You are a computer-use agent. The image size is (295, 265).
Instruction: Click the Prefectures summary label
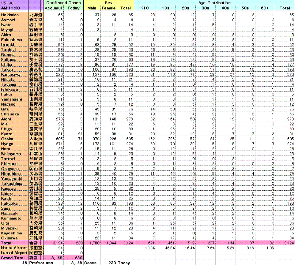(x=41, y=263)
